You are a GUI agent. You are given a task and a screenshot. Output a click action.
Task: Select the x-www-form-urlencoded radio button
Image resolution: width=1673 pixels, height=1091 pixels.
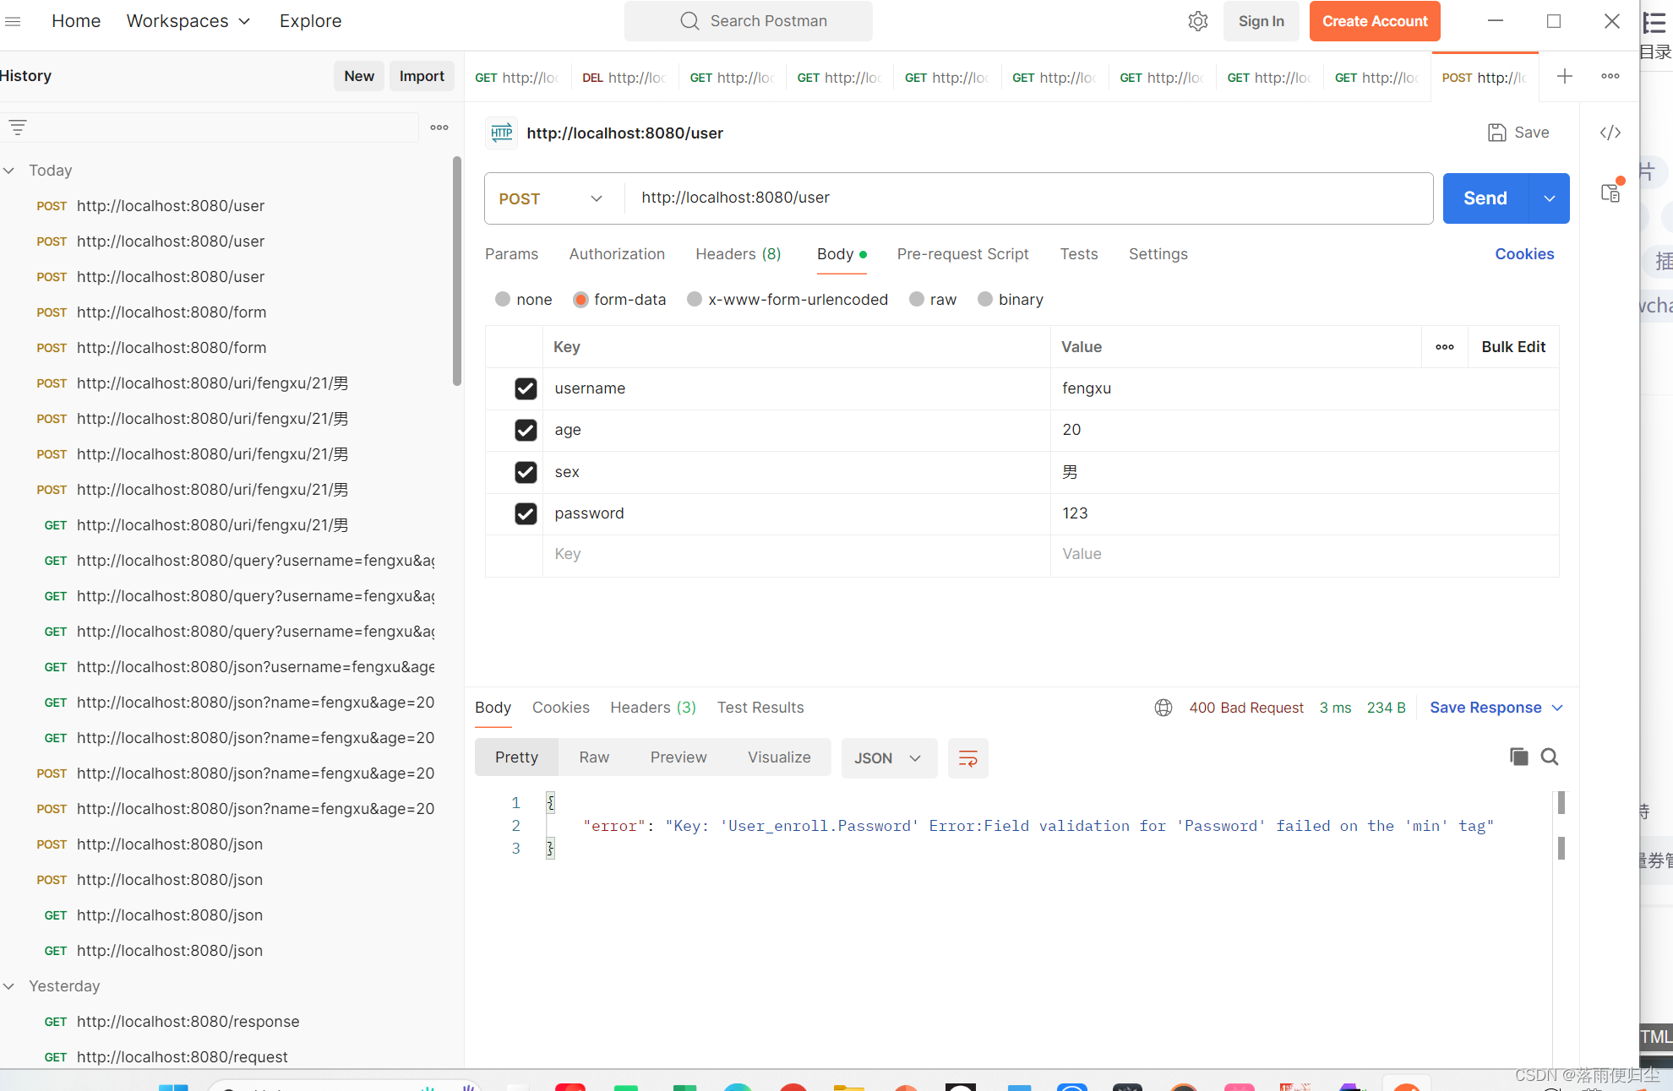(x=695, y=299)
